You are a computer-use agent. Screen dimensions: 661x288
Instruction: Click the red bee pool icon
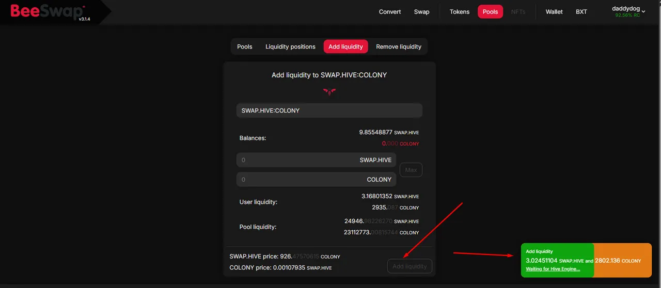tap(329, 92)
